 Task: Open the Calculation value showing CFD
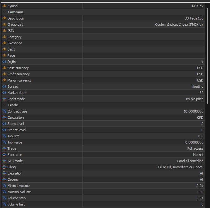(143, 117)
